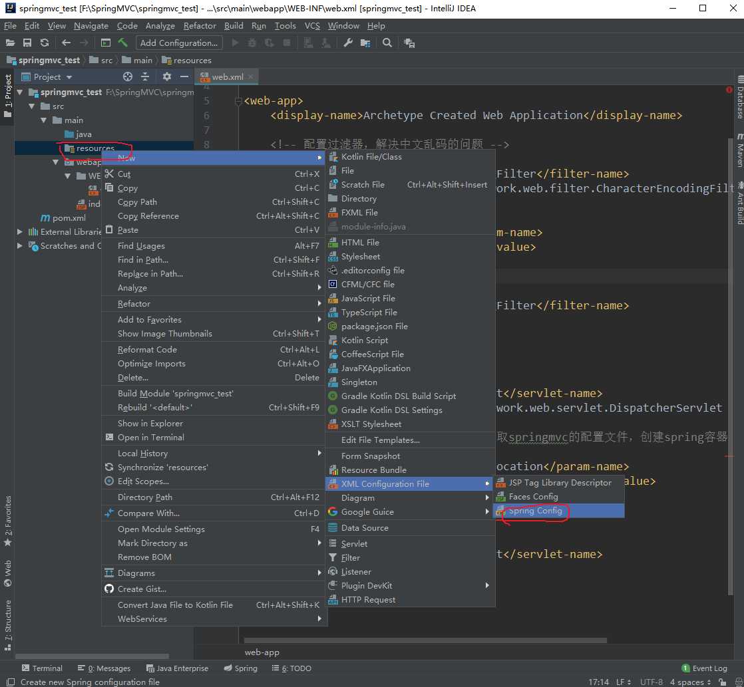Expand Scratches and Consoles node
This screenshot has width=744, height=687.
coord(20,245)
